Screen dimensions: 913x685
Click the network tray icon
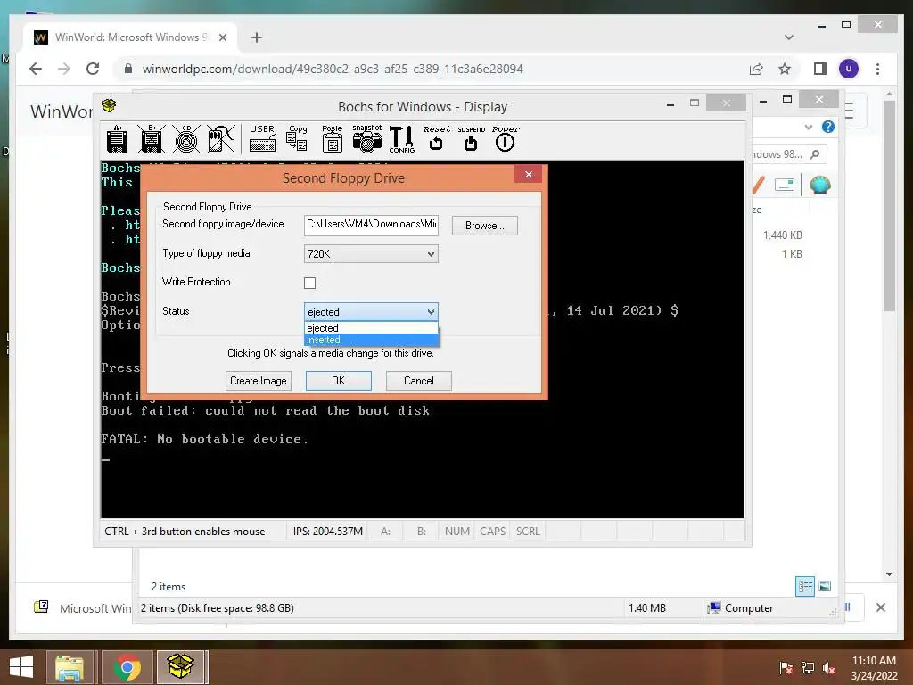(808, 668)
